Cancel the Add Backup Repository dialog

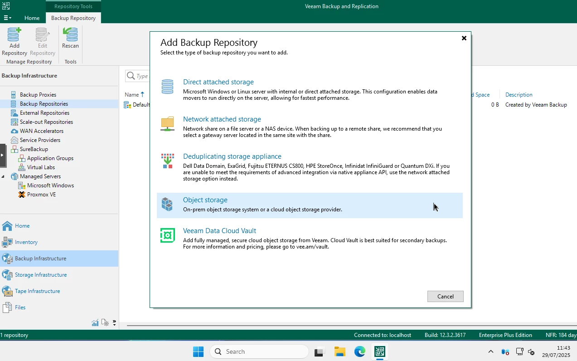[446, 296]
